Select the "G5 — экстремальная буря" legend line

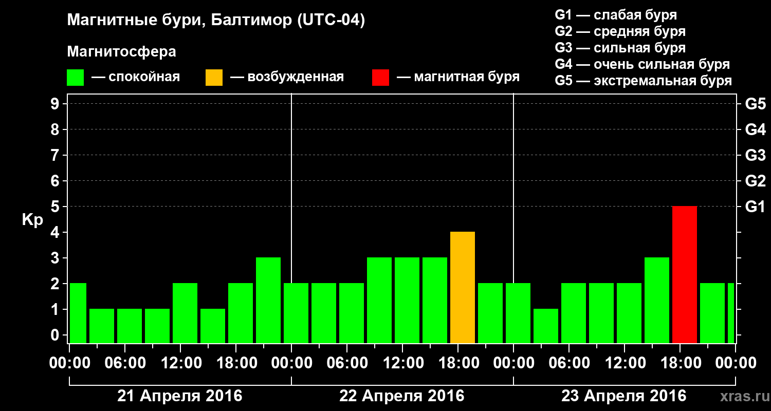[x=644, y=81]
